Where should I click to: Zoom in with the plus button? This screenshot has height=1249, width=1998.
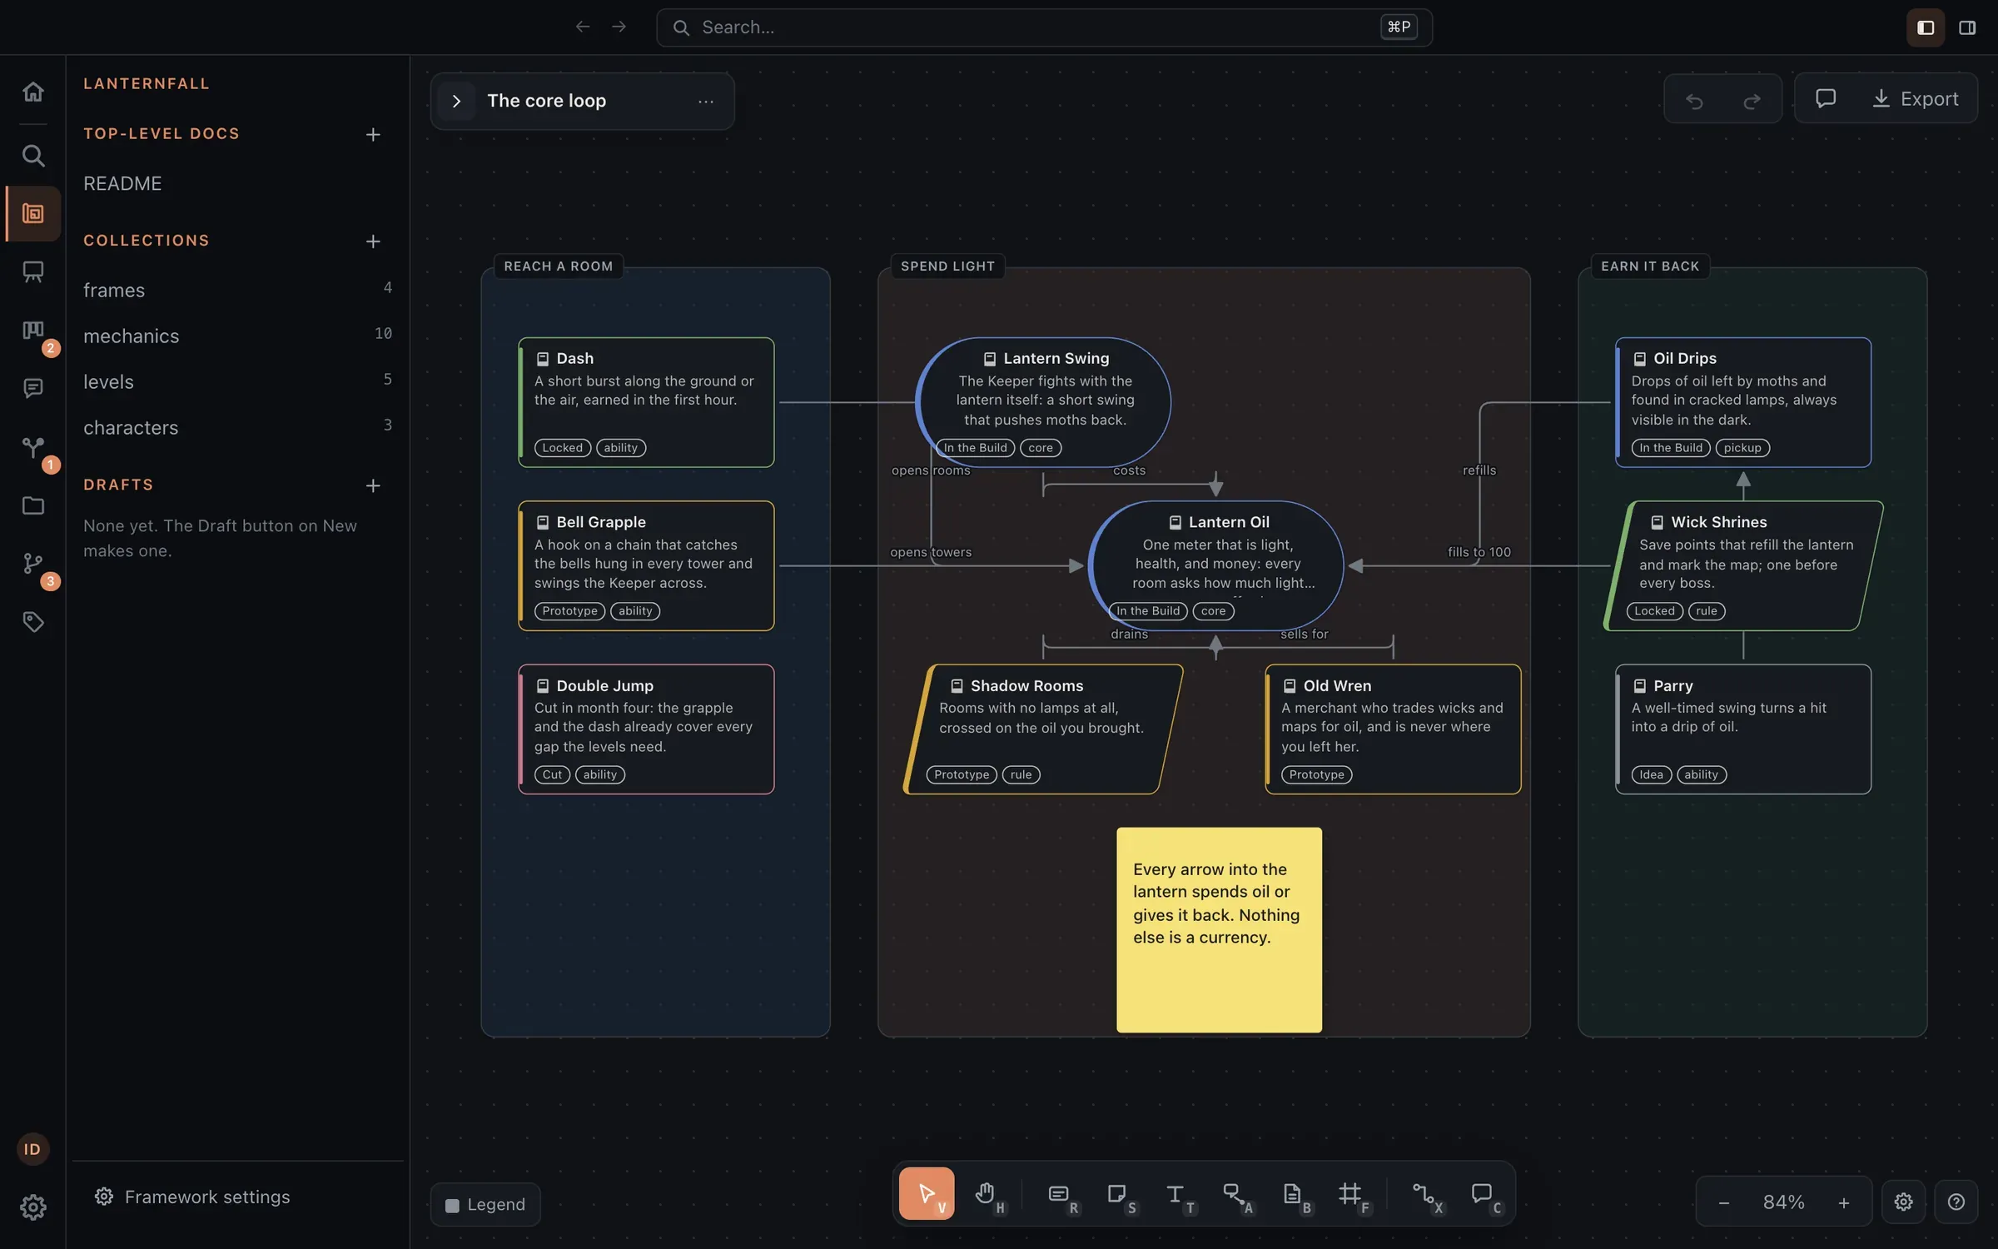click(x=1844, y=1202)
